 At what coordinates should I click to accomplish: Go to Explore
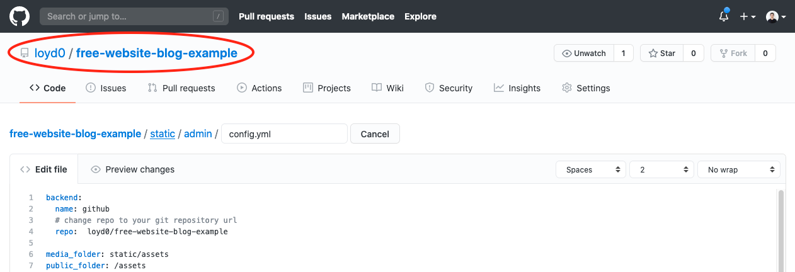point(420,16)
